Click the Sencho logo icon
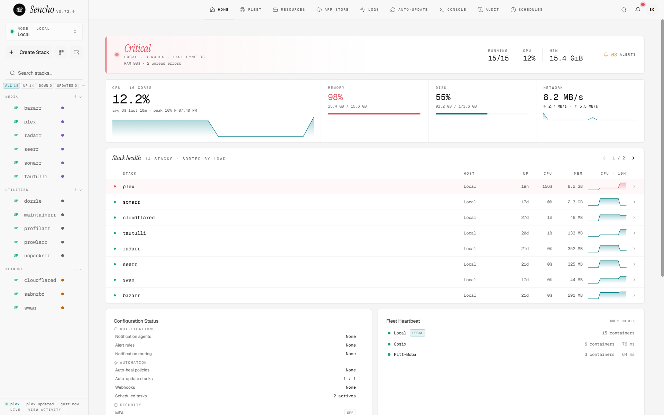This screenshot has width=664, height=415. pos(19,10)
